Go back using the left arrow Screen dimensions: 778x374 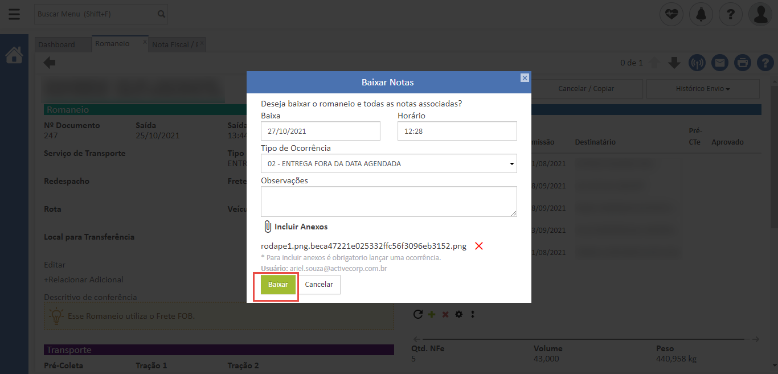50,63
